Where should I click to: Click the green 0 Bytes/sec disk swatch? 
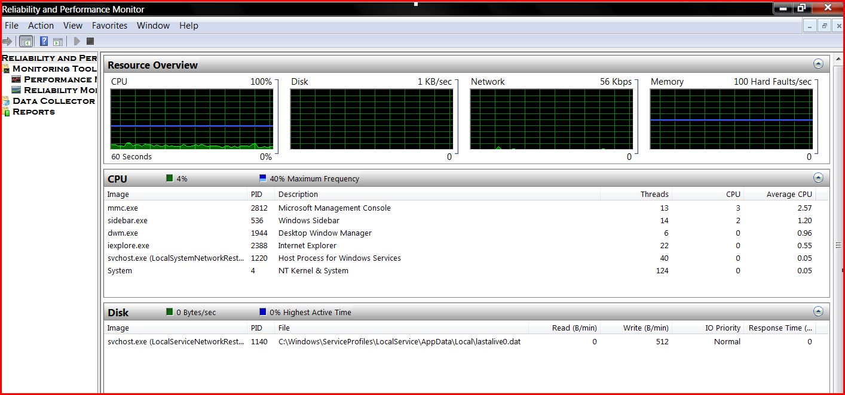pyautogui.click(x=170, y=312)
